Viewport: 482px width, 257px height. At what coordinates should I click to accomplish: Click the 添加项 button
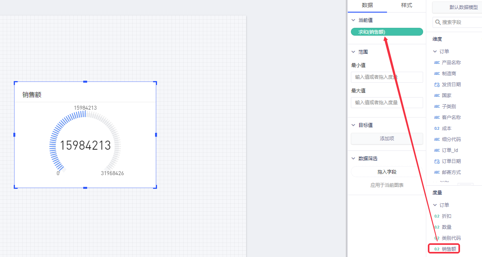[x=387, y=139]
